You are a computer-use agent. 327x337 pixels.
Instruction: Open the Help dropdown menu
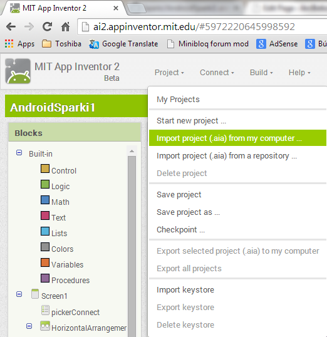point(299,73)
